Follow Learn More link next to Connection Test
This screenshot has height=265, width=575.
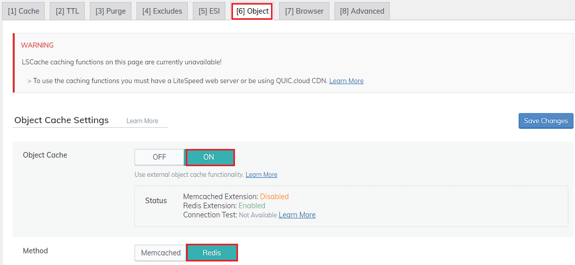pyautogui.click(x=297, y=215)
